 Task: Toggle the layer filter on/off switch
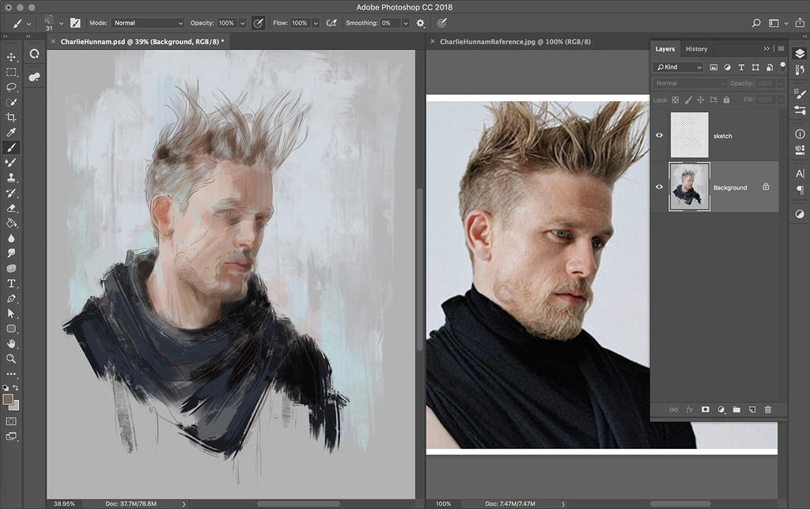[782, 67]
